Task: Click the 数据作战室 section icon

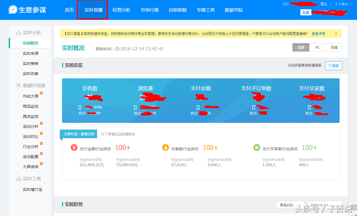Action: [19, 85]
